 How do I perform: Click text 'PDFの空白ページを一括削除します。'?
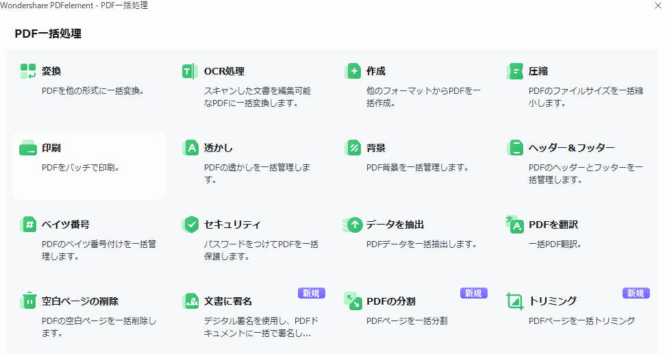[99, 327]
